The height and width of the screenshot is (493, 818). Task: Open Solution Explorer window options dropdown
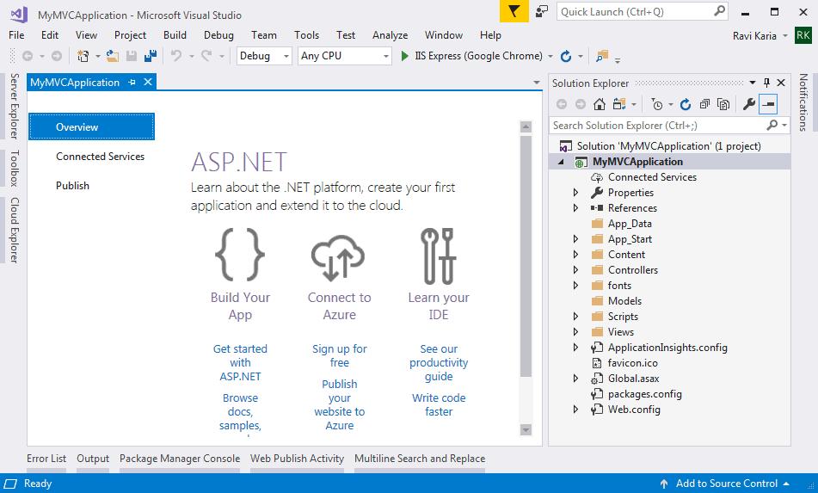coord(753,83)
